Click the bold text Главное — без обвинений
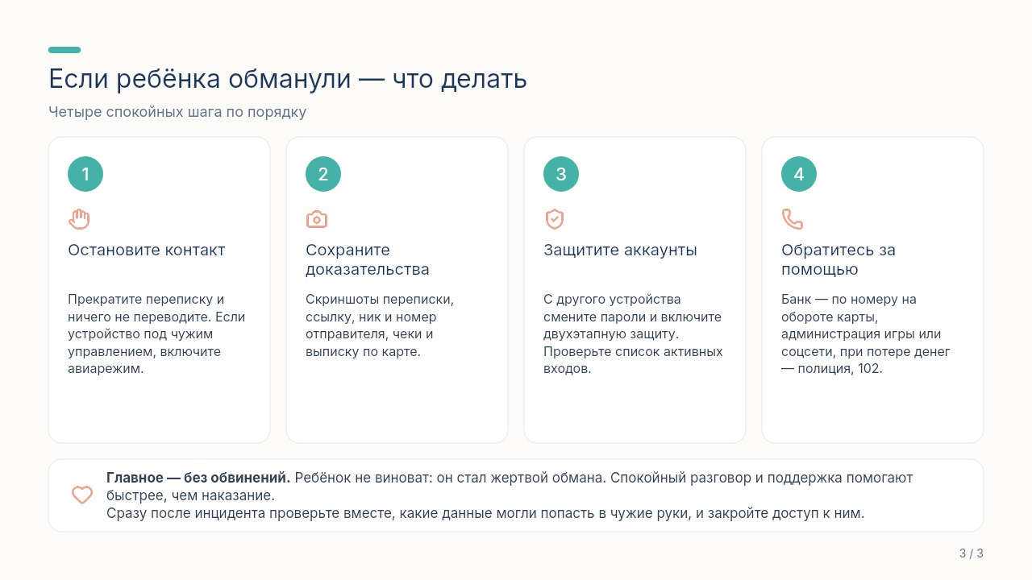Image resolution: width=1032 pixels, height=580 pixels. click(x=198, y=478)
